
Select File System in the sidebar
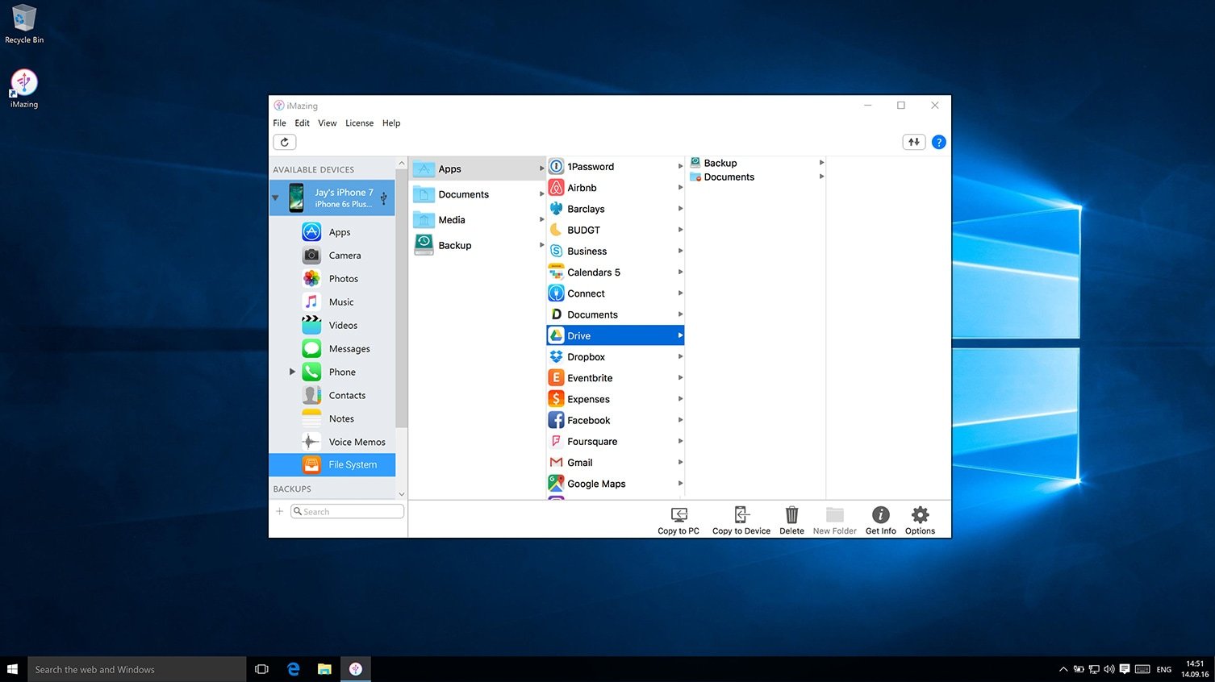pos(332,465)
